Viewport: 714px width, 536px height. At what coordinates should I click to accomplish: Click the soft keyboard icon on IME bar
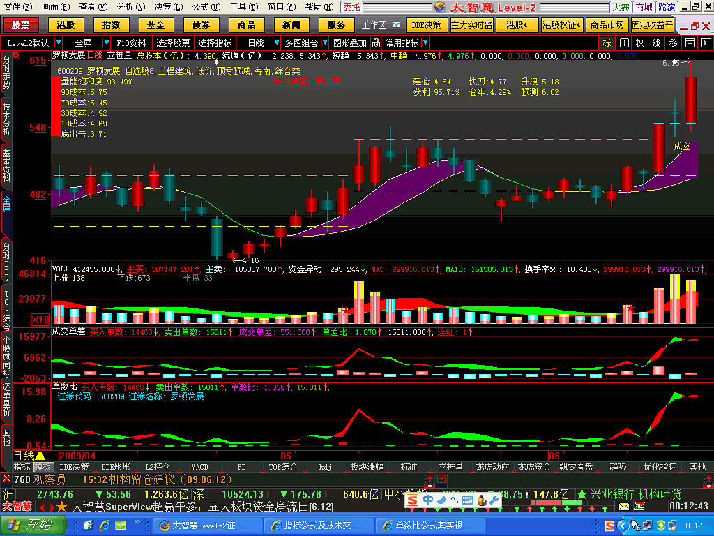coord(467,500)
